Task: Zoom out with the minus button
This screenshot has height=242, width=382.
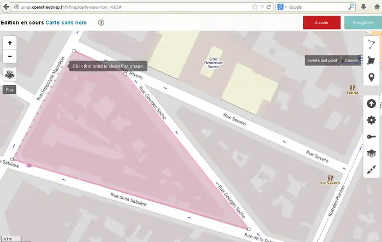Action: click(x=10, y=56)
